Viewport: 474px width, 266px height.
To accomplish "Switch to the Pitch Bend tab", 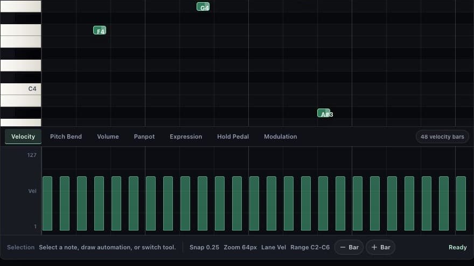I will [x=66, y=136].
